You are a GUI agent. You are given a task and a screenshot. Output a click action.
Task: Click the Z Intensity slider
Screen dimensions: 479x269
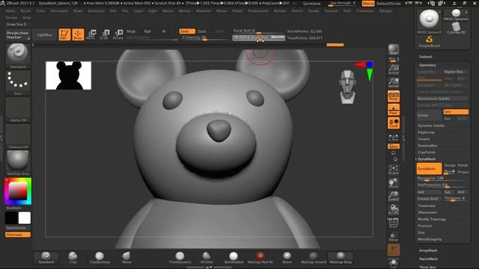pyautogui.click(x=204, y=38)
